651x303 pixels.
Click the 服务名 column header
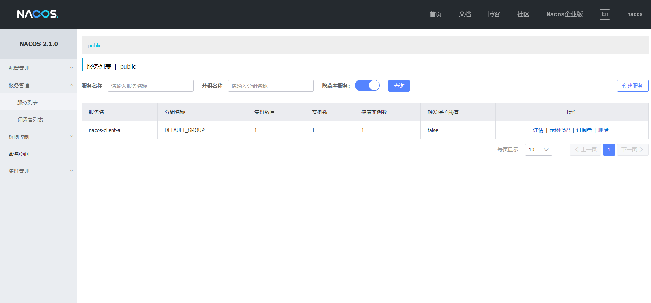point(120,112)
